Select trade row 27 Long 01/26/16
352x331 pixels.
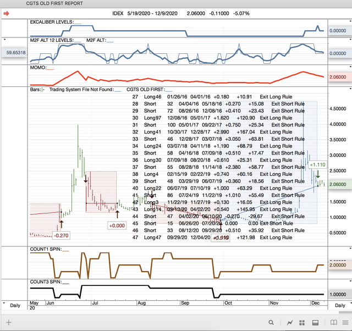coord(212,97)
